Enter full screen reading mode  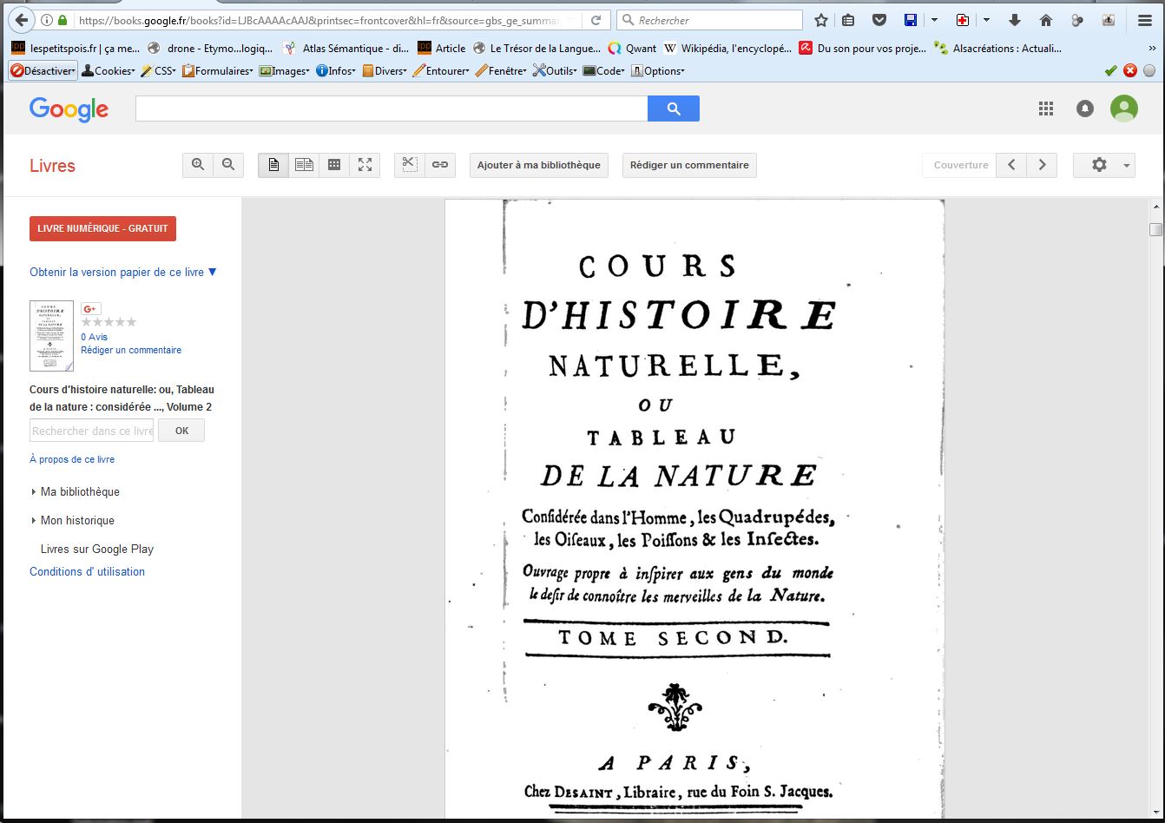(x=365, y=165)
